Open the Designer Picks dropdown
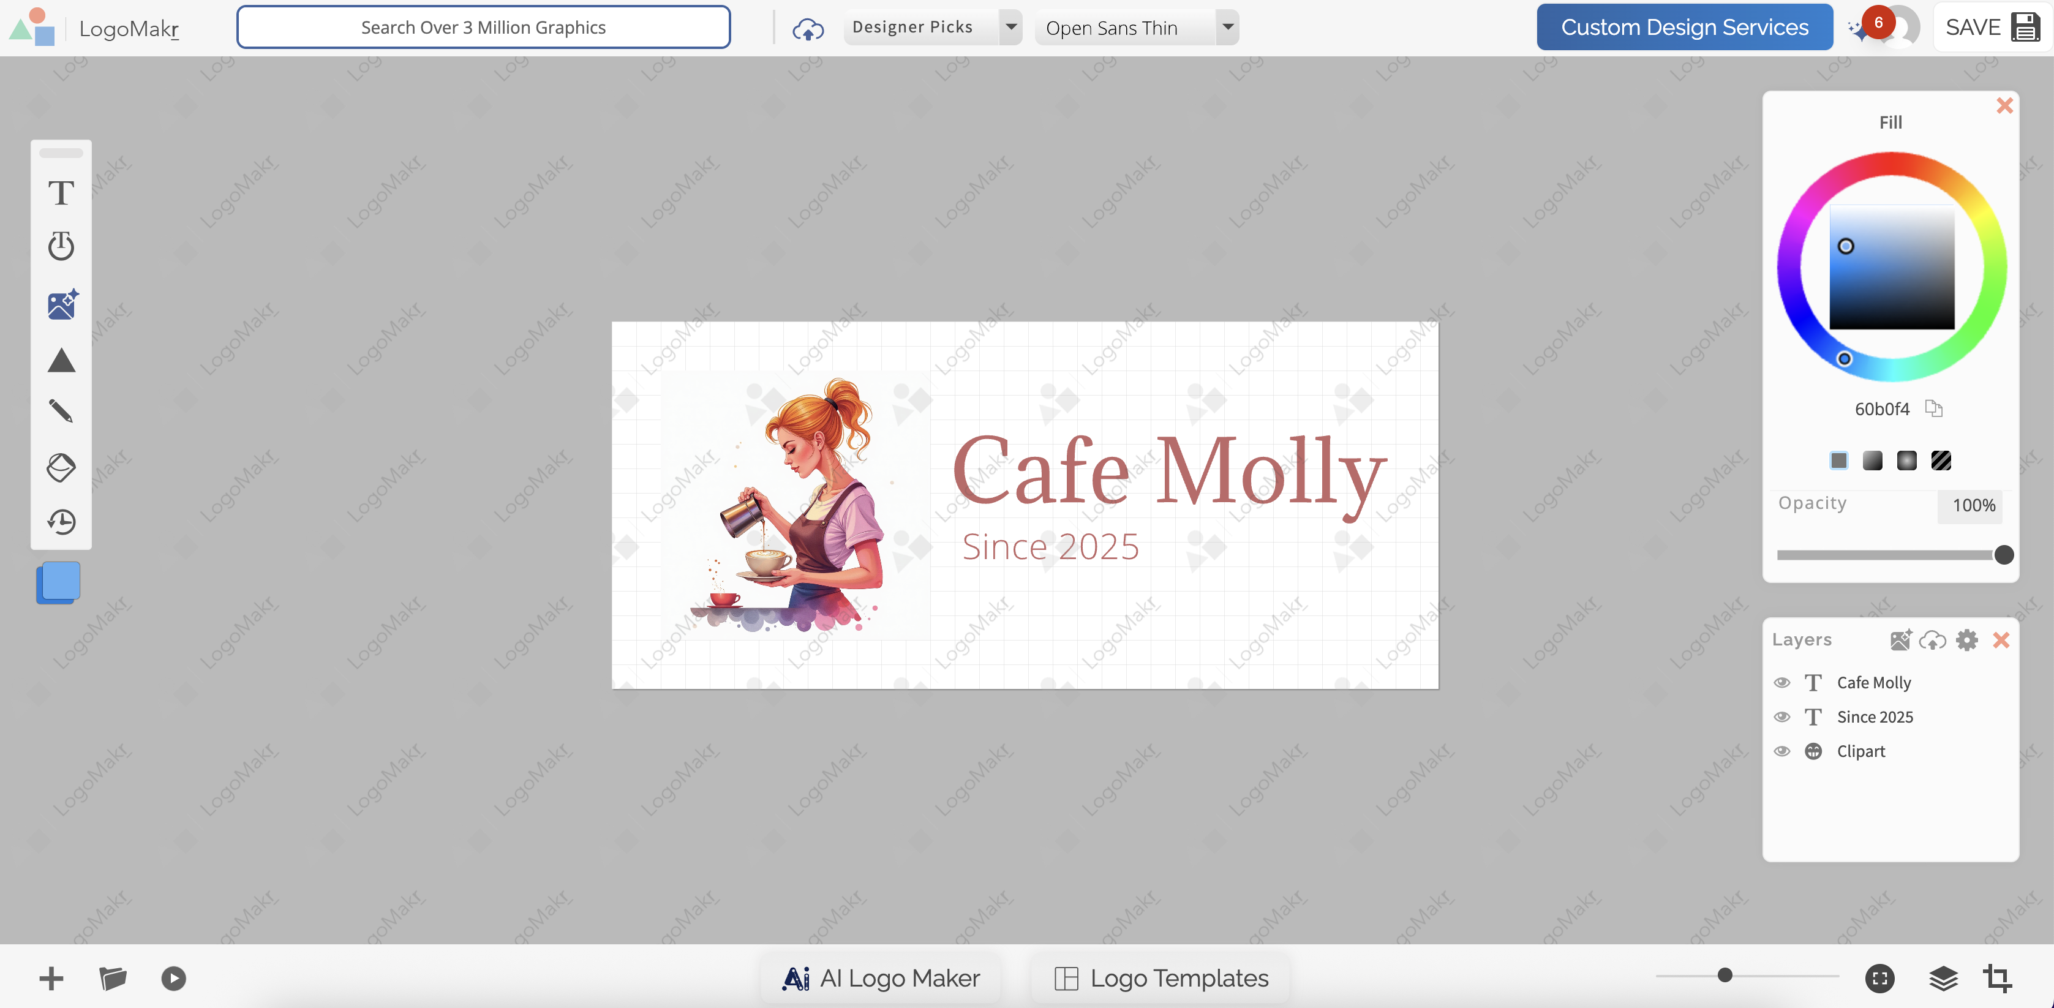 click(932, 27)
